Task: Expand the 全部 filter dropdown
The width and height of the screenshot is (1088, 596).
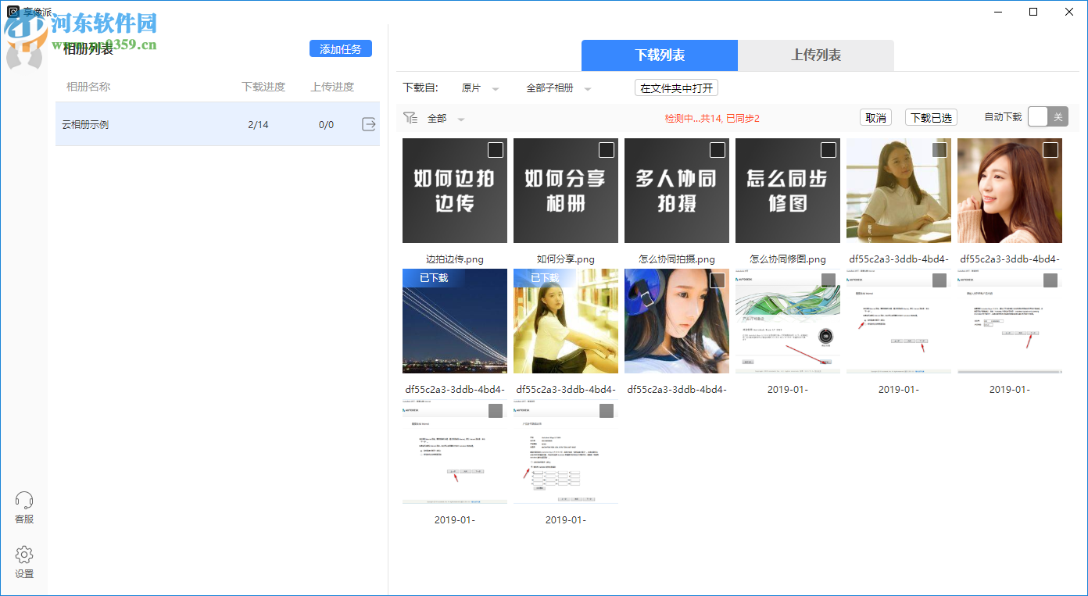Action: pos(446,117)
